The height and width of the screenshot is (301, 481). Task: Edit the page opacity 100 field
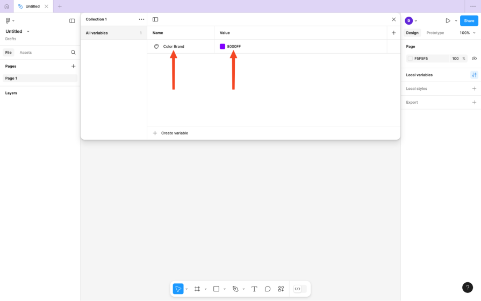[x=455, y=59]
